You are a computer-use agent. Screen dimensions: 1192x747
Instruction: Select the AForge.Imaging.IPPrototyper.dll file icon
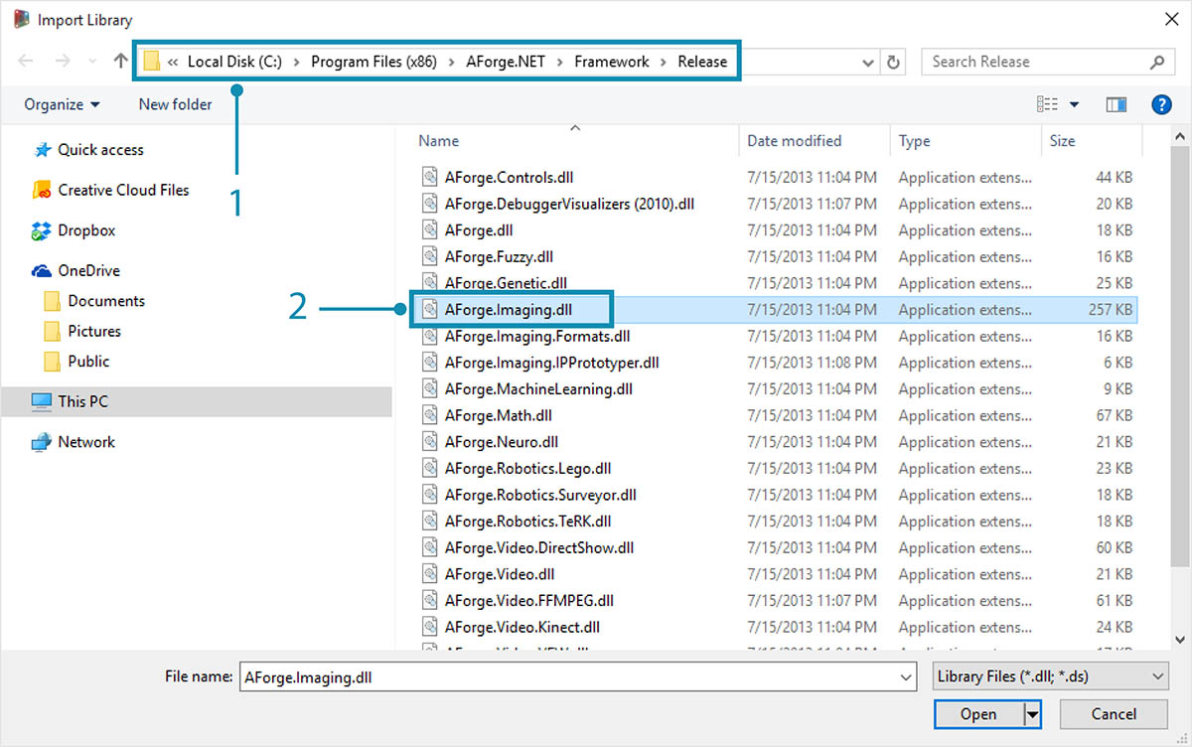tap(430, 363)
